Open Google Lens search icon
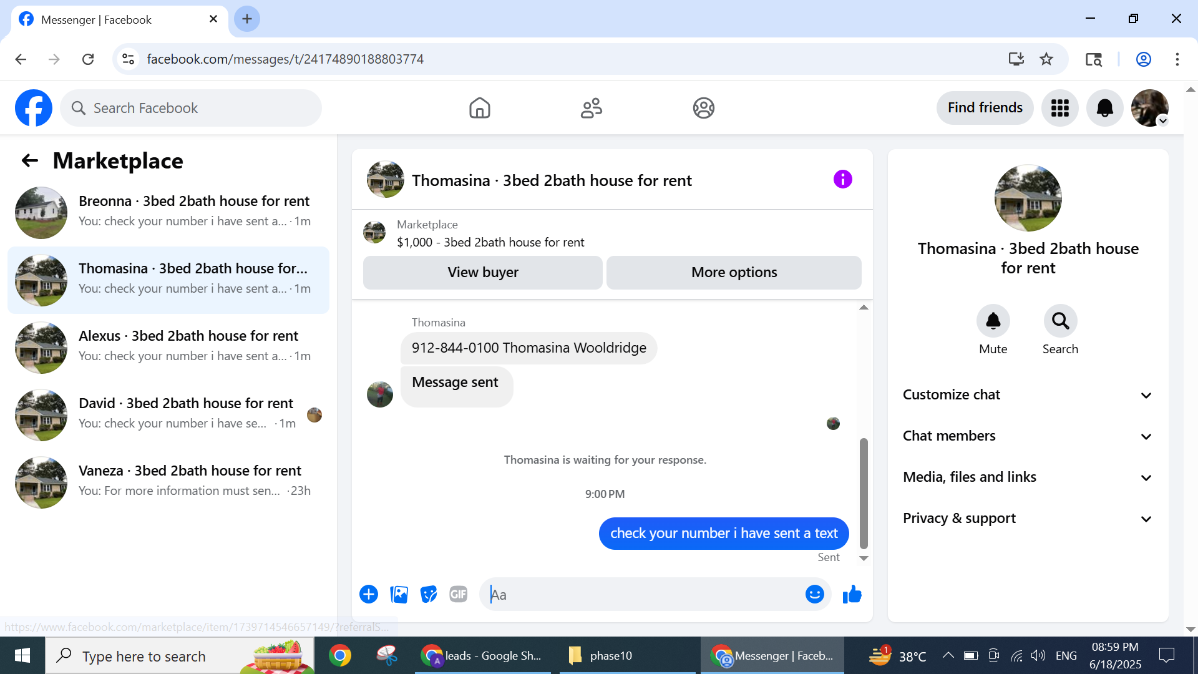The height and width of the screenshot is (674, 1198). pos(1093,59)
